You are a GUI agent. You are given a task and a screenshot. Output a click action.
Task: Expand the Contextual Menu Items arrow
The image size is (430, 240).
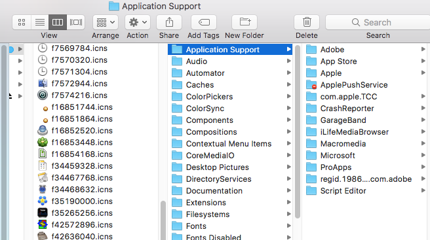tap(289, 143)
